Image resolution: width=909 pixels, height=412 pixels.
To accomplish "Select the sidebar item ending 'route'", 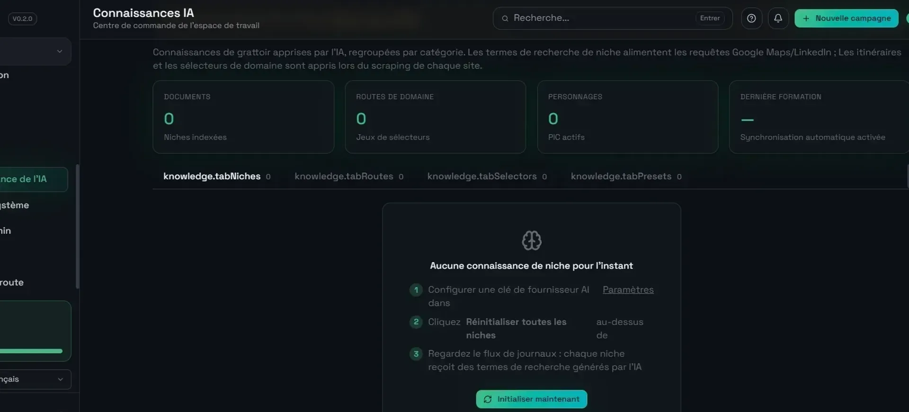I will [12, 282].
